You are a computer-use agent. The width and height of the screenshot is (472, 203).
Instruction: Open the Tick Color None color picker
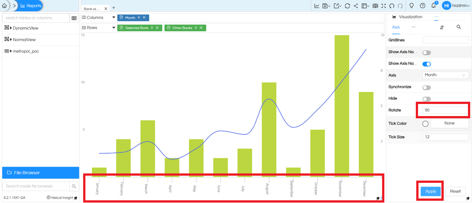[450, 123]
